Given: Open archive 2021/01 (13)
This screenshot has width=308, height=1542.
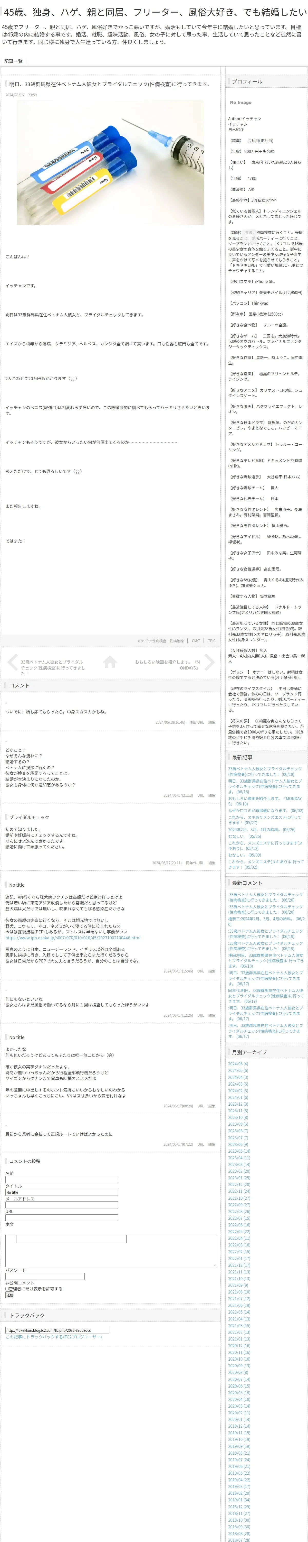Looking at the screenshot, I should pos(239,1339).
